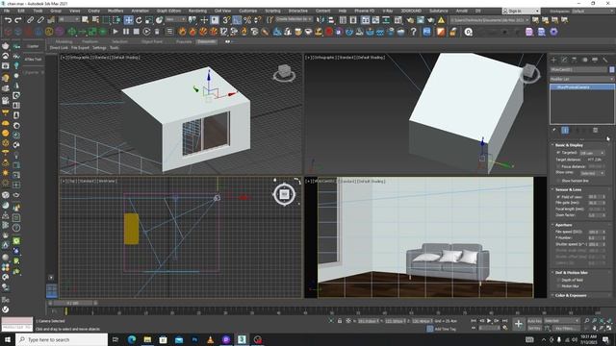Activate the Select and Link chain icon
616x346 pixels.
[x=30, y=19]
